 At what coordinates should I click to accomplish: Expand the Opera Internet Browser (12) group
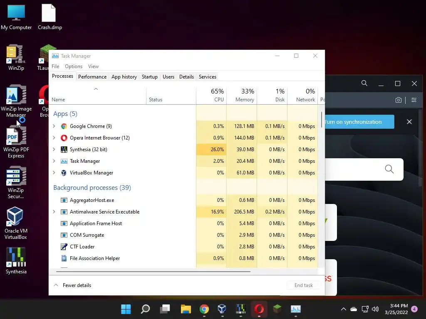tap(54, 138)
